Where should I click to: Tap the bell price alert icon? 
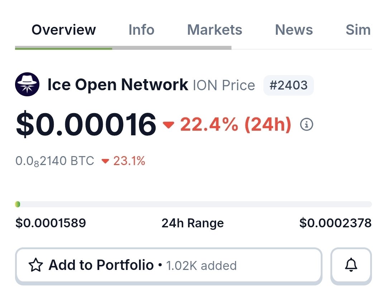(351, 265)
